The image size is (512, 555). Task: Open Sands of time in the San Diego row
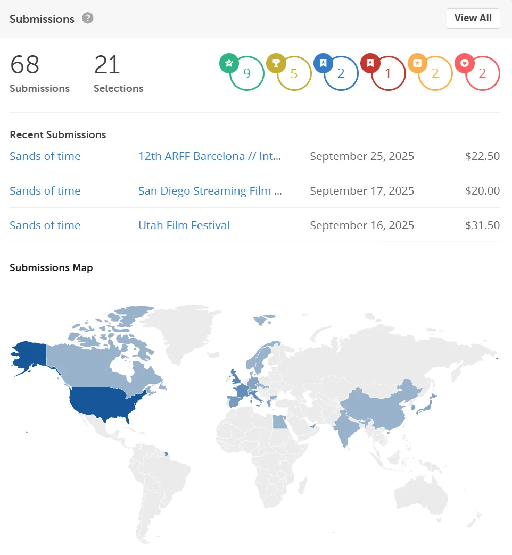[x=45, y=191]
